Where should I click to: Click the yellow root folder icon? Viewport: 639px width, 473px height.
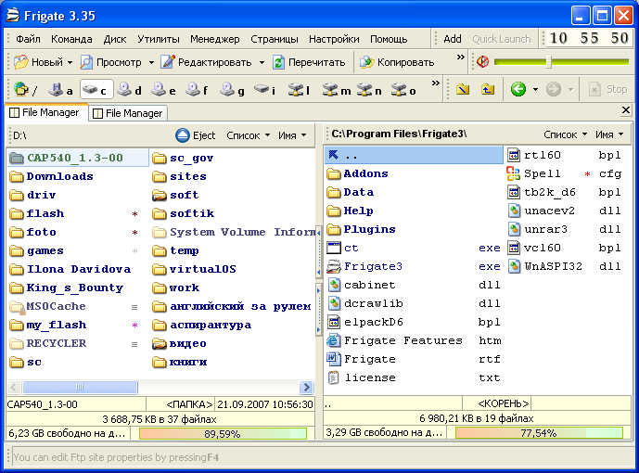[x=463, y=89]
